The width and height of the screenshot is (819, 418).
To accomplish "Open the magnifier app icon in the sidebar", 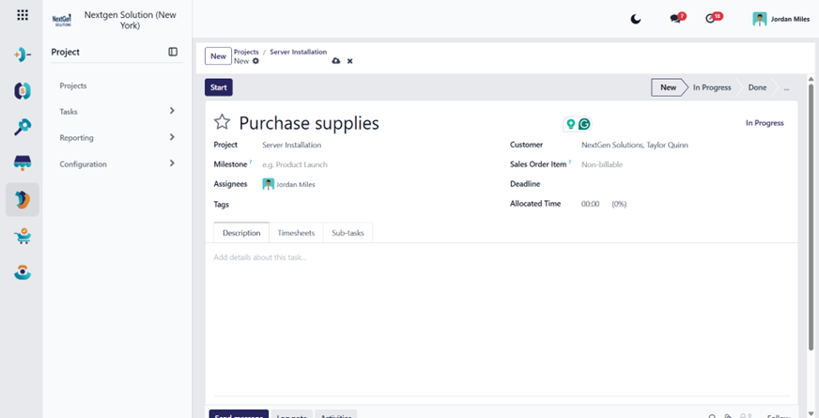I will click(23, 127).
